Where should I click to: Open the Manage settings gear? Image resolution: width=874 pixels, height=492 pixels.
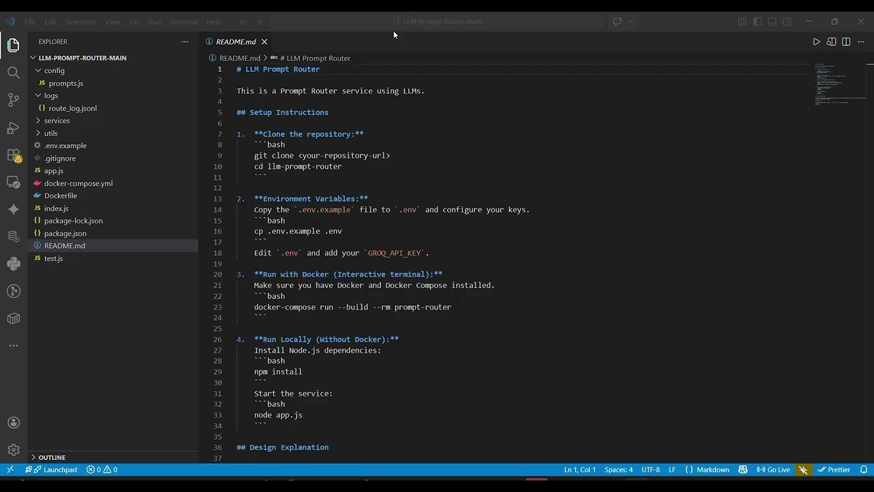14,450
